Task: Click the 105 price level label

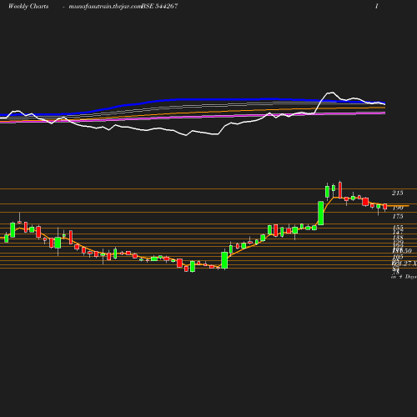Action: [x=398, y=256]
